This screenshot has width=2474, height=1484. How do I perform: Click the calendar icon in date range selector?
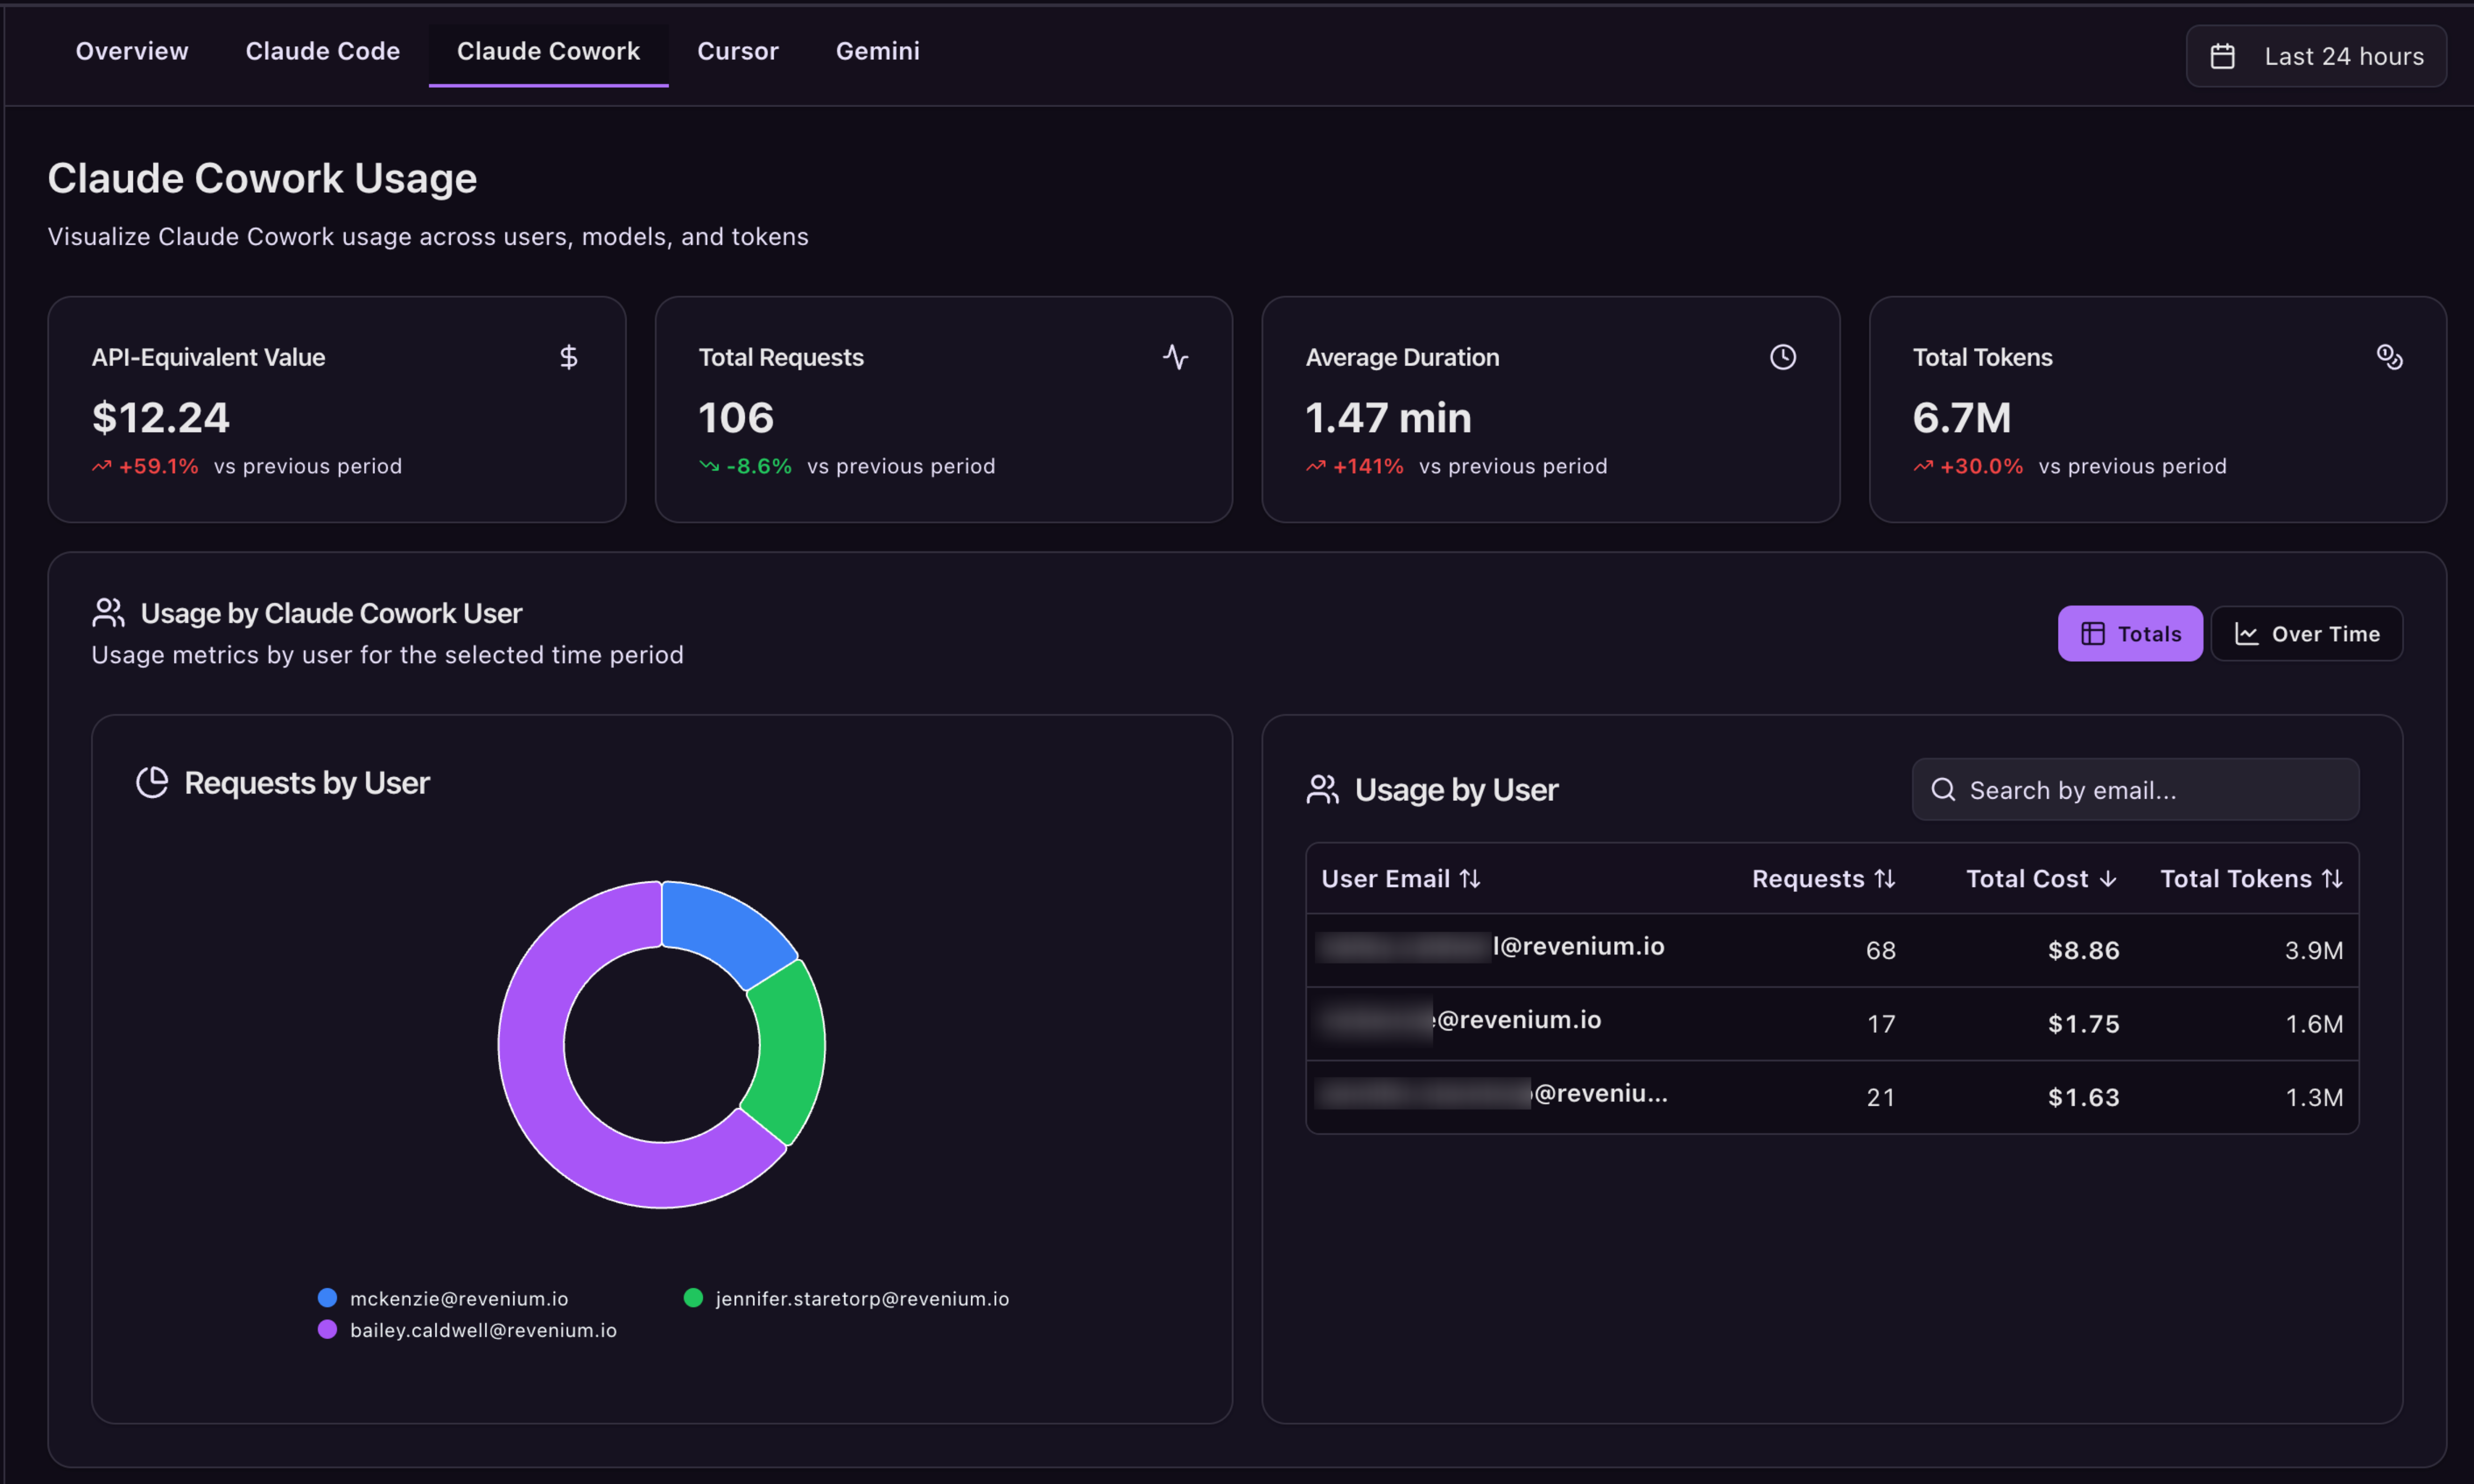click(x=2222, y=56)
